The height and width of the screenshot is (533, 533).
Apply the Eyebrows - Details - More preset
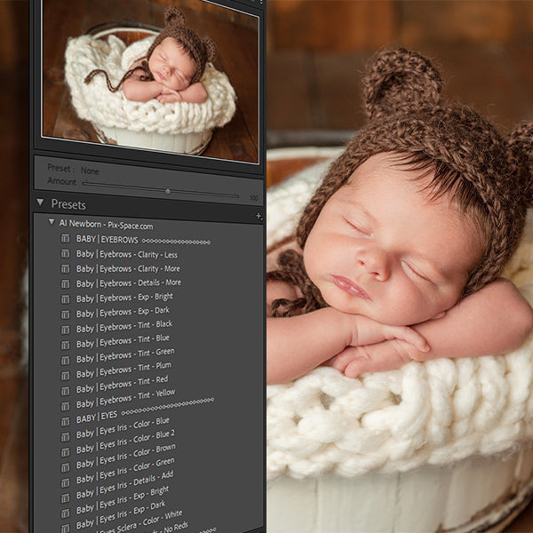click(x=128, y=282)
